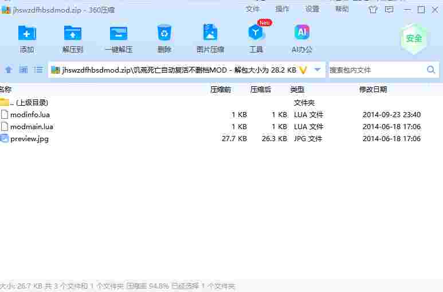Viewport: 443px width, 292px height.
Task: Open the 解压到 (Extract to) tool
Action: tap(73, 33)
